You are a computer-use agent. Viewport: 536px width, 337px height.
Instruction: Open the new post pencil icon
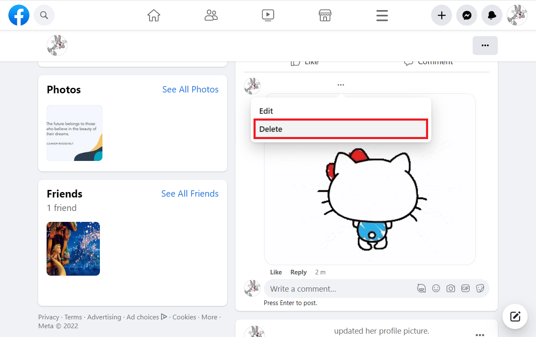pyautogui.click(x=515, y=316)
